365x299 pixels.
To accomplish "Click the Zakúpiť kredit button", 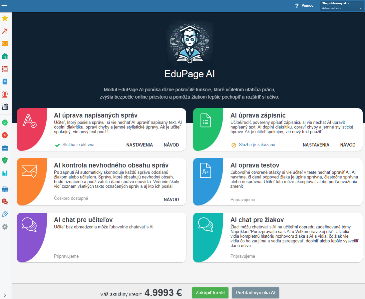I will pyautogui.click(x=210, y=293).
